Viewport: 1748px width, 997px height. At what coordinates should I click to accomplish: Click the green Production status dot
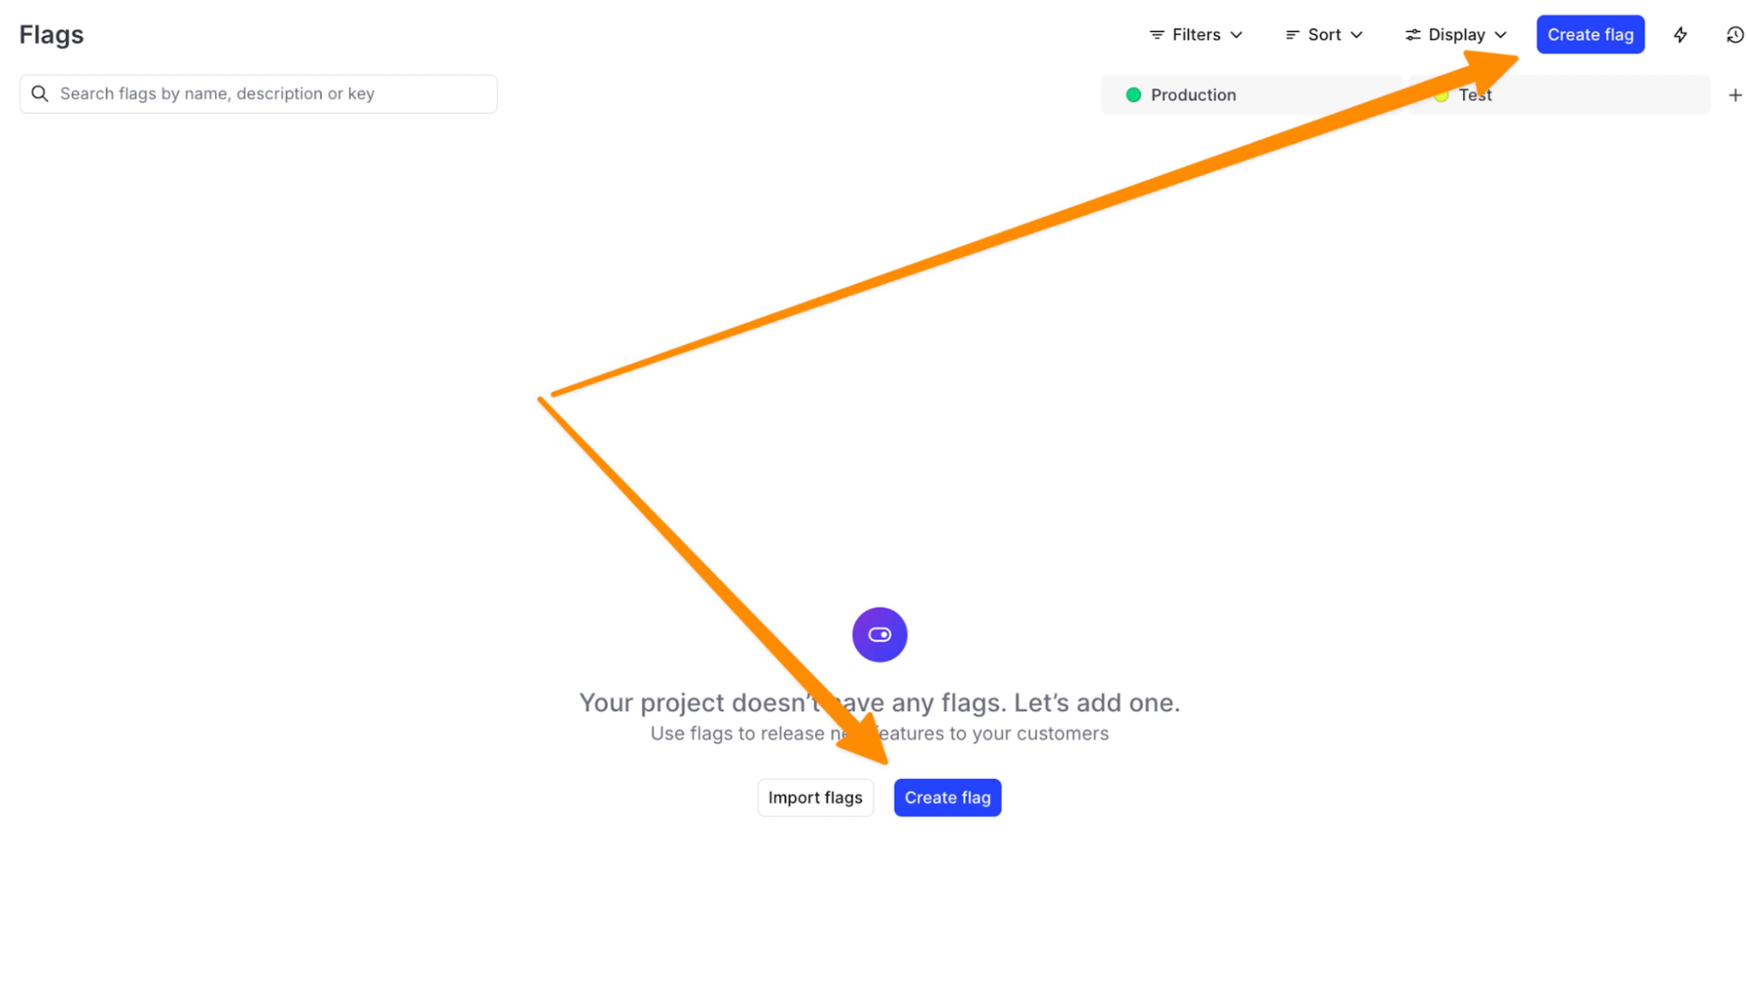coord(1133,95)
